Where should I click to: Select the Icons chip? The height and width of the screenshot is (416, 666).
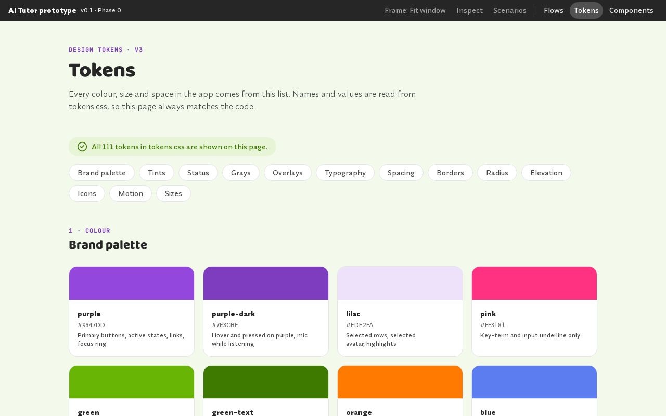click(87, 193)
